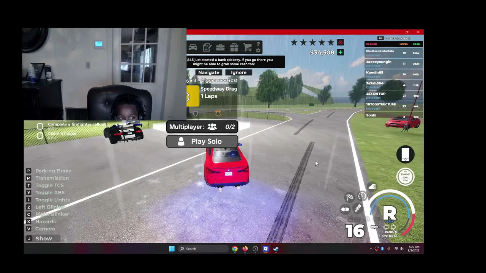Open Steam from the taskbar
The height and width of the screenshot is (273, 486).
pos(276,249)
